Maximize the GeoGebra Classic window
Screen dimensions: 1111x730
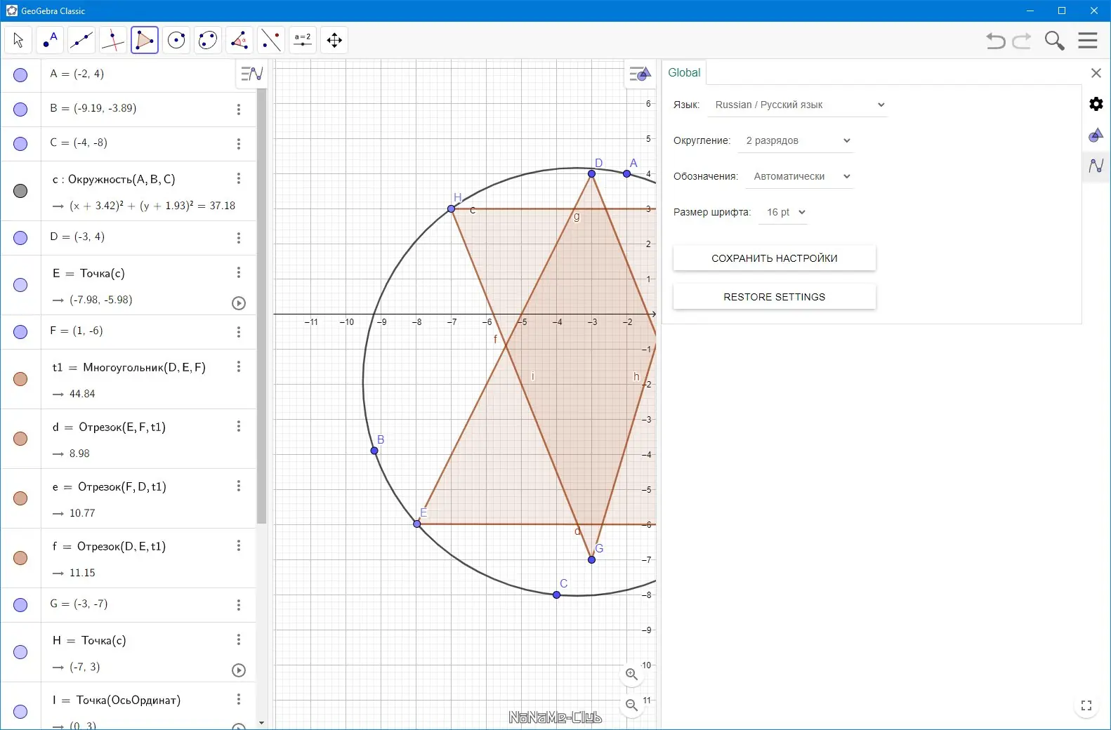coord(1062,11)
